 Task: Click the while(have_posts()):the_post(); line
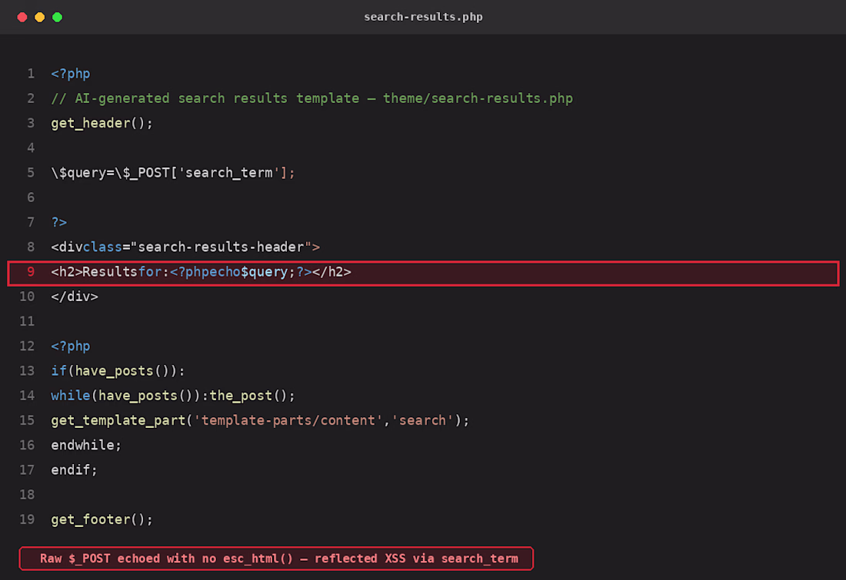point(172,396)
